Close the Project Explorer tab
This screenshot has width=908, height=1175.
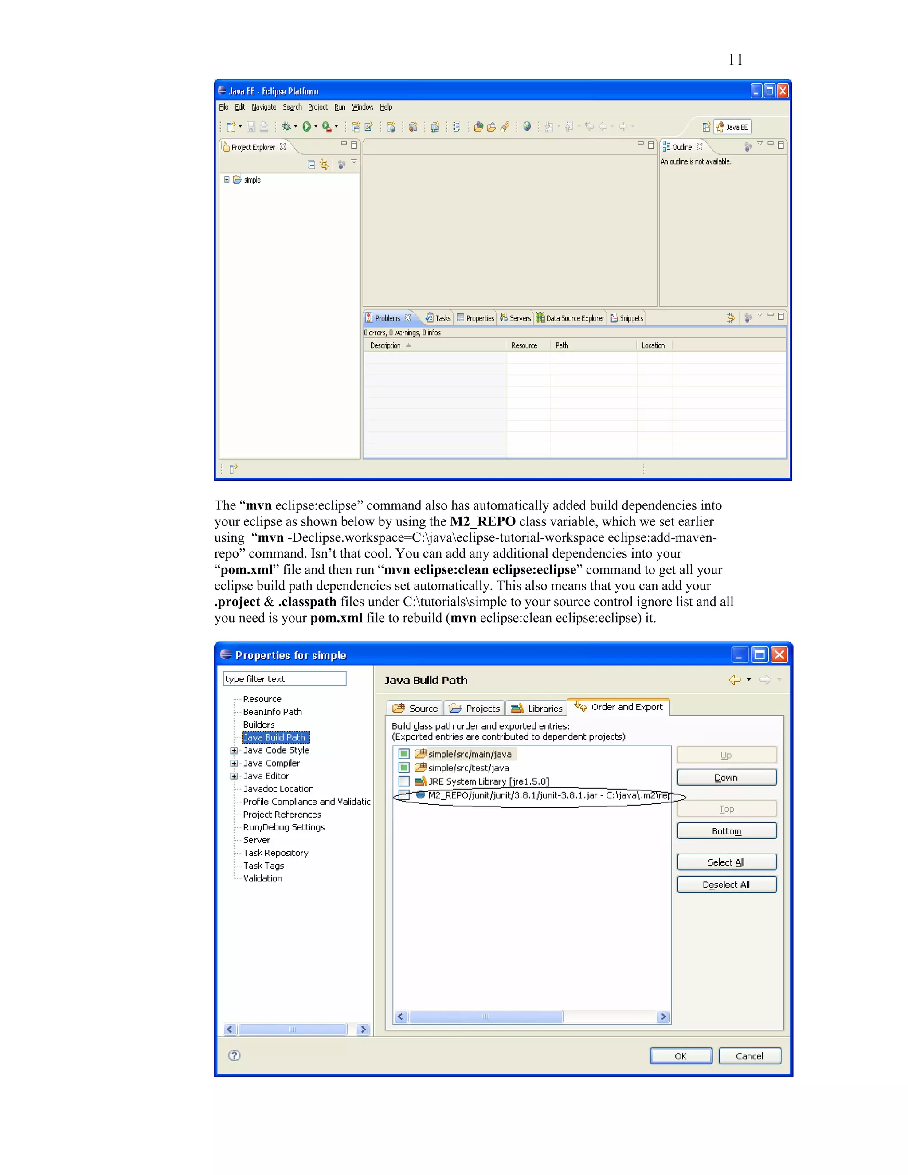(283, 146)
